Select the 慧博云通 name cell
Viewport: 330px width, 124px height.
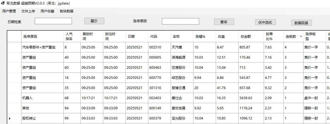pos(182,88)
